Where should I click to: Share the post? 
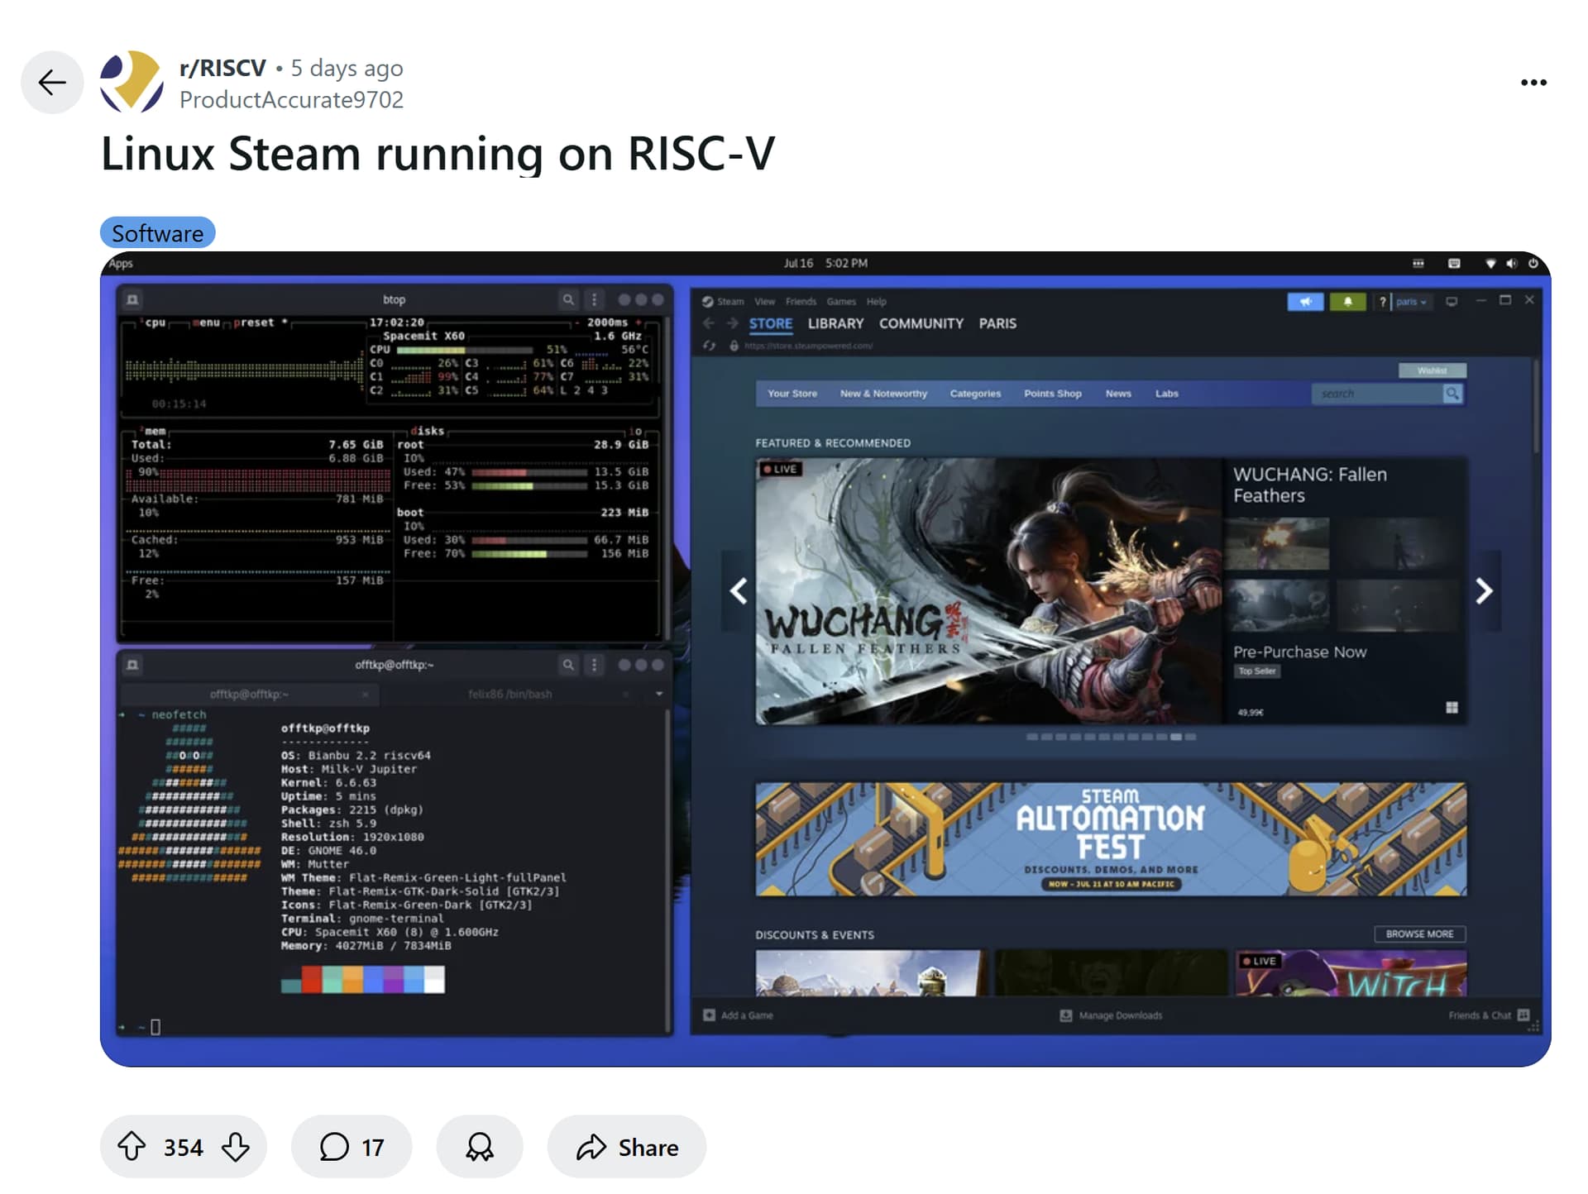point(627,1146)
